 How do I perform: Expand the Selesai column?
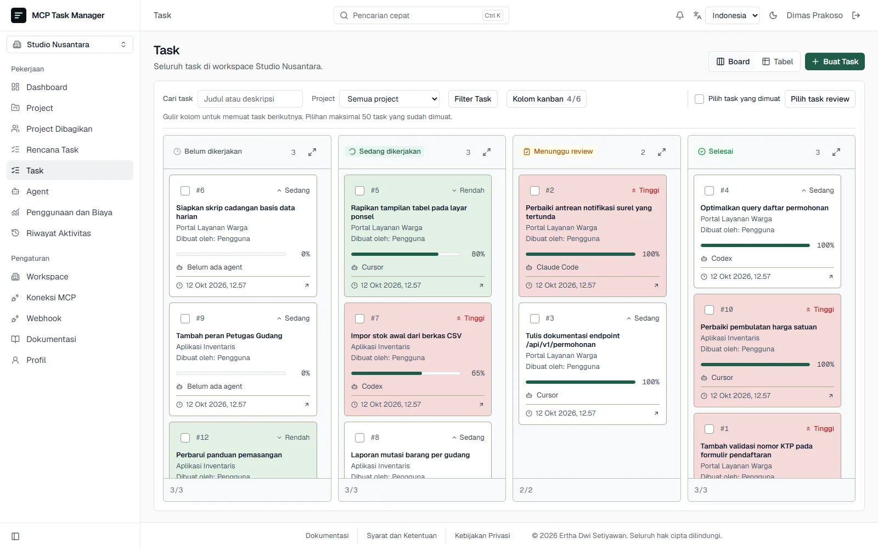coord(836,152)
